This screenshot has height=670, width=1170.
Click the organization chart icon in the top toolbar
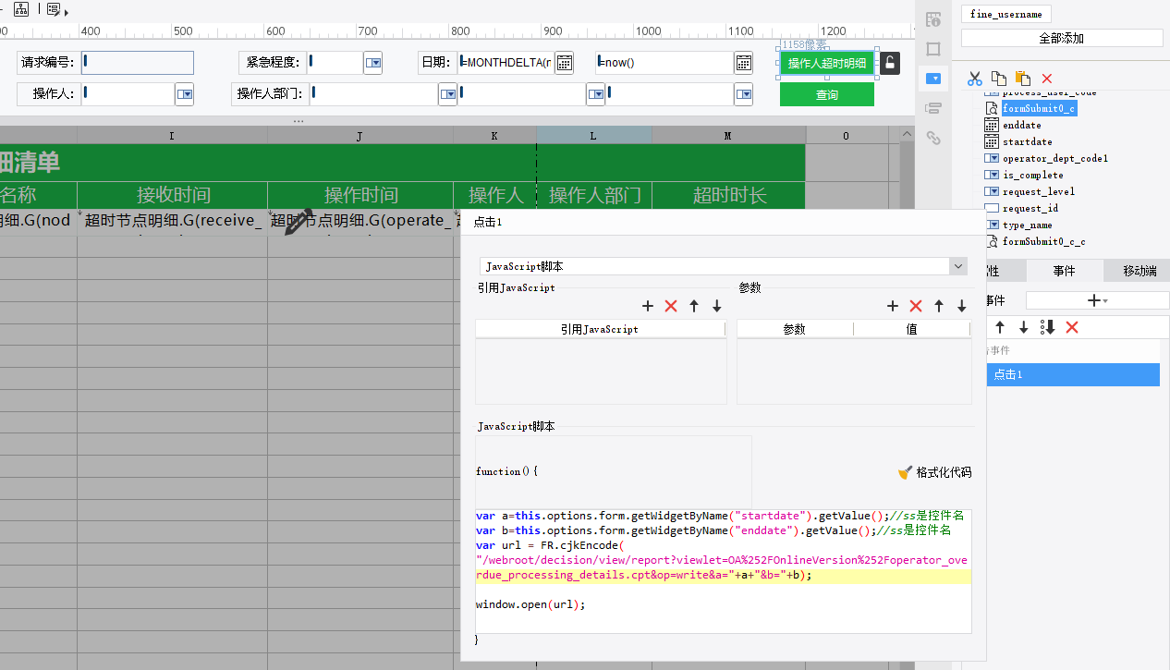pos(20,9)
